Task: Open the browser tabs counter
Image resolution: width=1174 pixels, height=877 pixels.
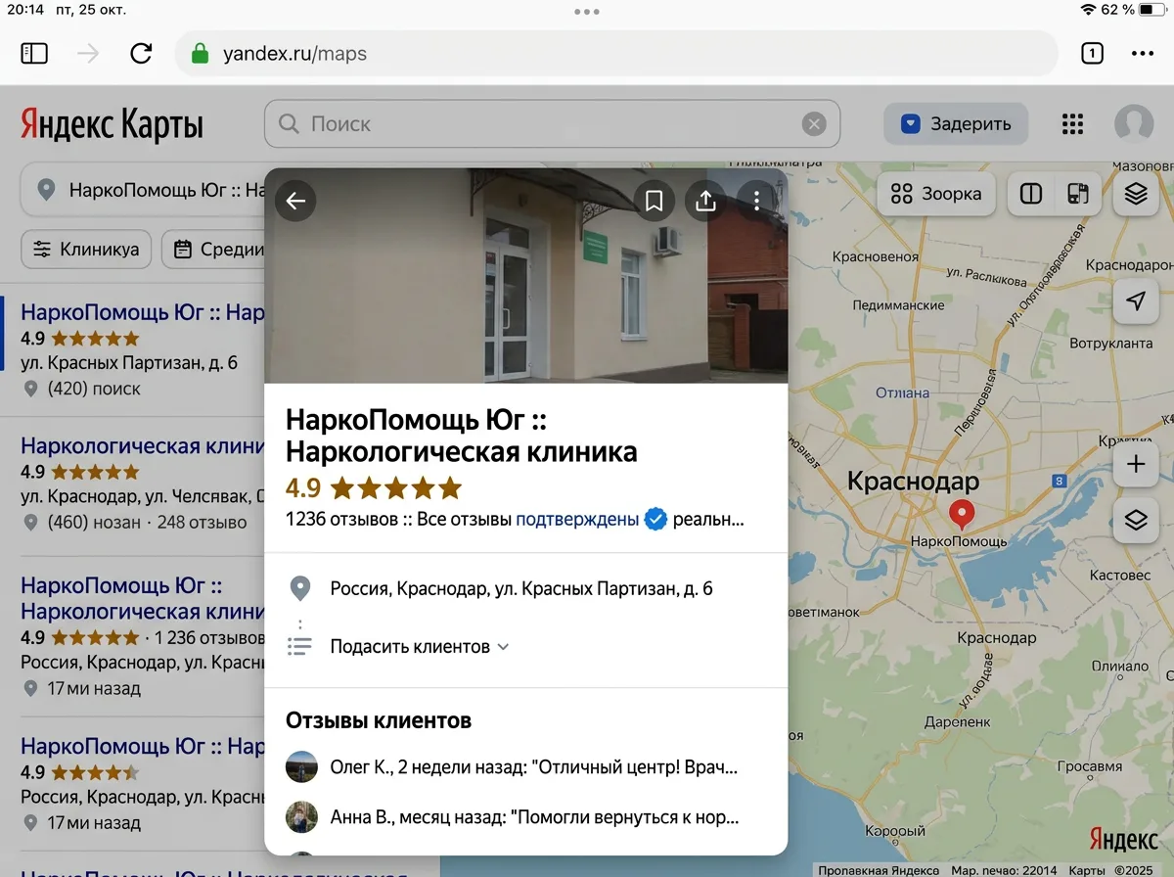Action: click(1092, 53)
